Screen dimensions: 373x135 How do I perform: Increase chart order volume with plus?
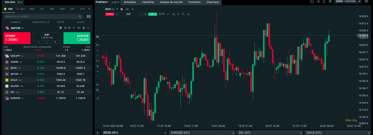tap(146, 14)
